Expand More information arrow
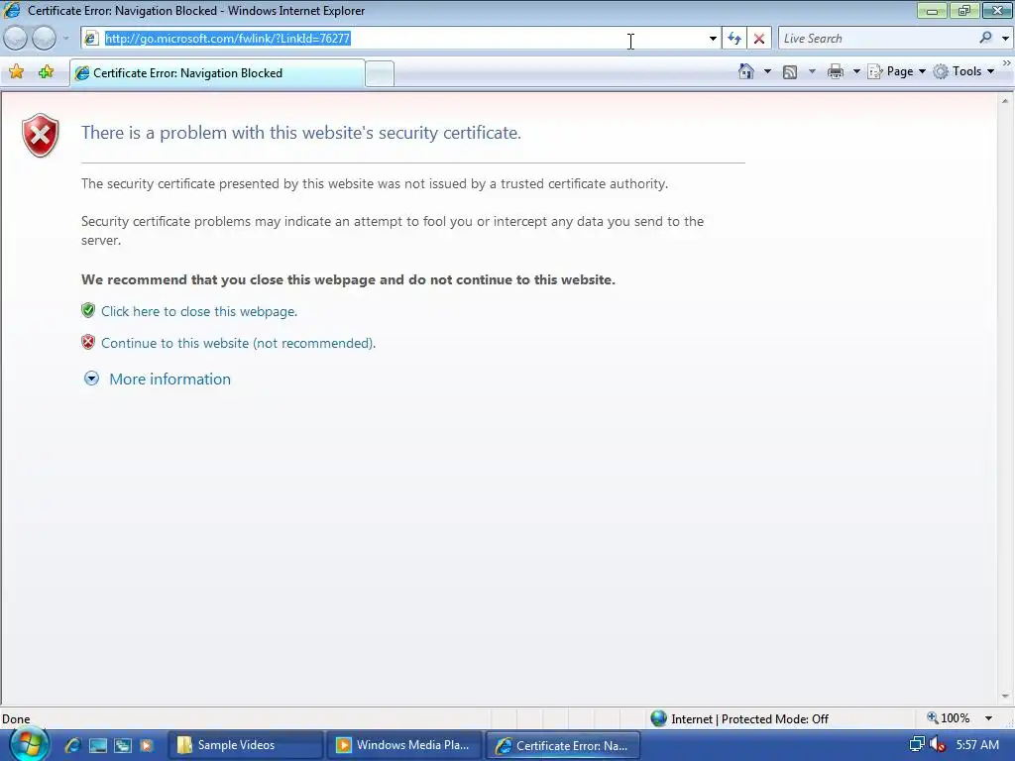The height and width of the screenshot is (761, 1015). 91,379
